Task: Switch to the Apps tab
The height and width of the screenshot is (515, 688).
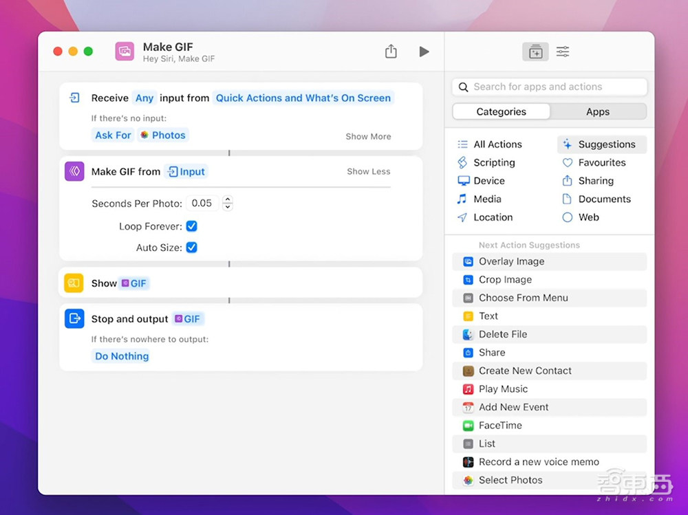Action: coord(597,112)
